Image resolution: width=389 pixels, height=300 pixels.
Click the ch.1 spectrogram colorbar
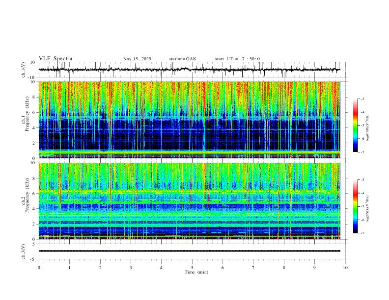click(355, 125)
